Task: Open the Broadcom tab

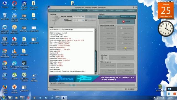Action: click(x=119, y=11)
